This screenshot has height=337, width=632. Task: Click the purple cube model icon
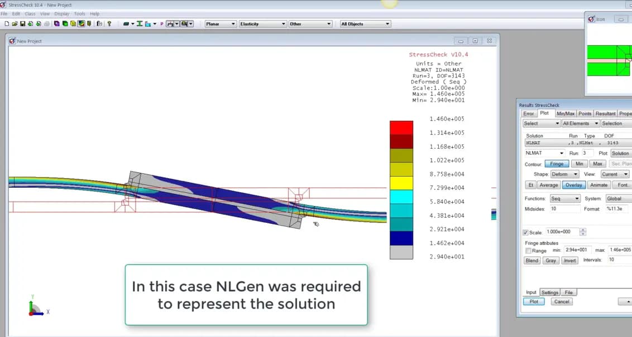click(56, 23)
